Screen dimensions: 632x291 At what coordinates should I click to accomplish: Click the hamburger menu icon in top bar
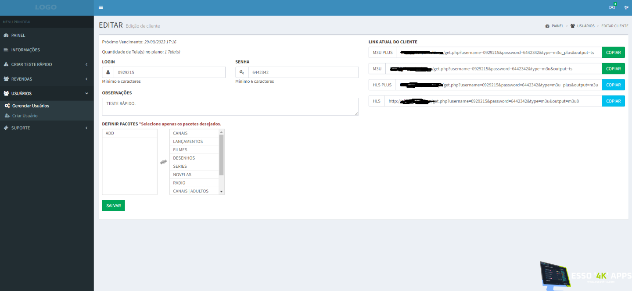click(101, 7)
